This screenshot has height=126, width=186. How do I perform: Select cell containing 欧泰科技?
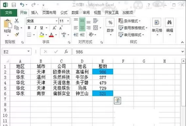click(62, 72)
